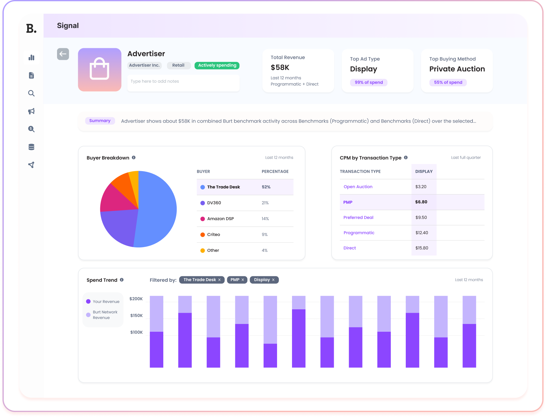Click the Retail tag
This screenshot has height=417, width=546.
[x=179, y=65]
